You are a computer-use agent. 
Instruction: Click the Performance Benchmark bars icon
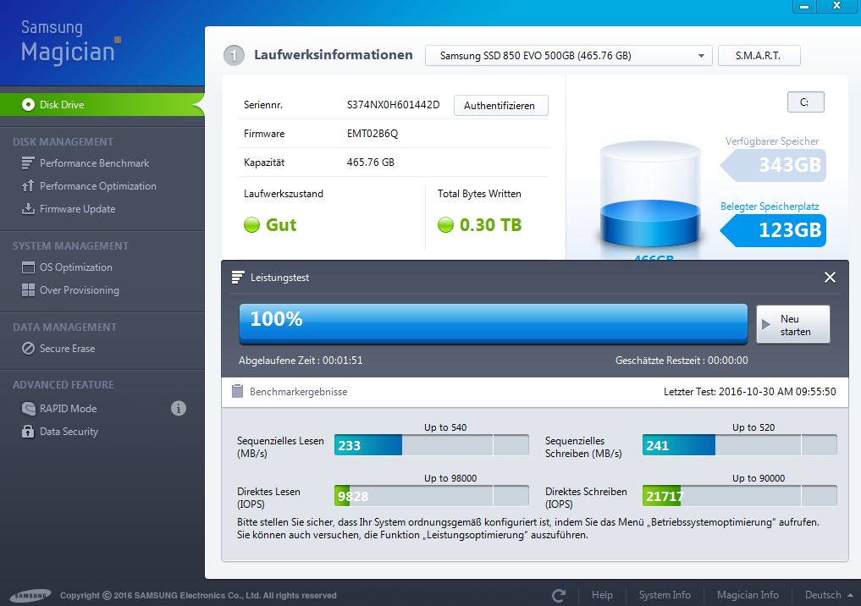[x=28, y=163]
